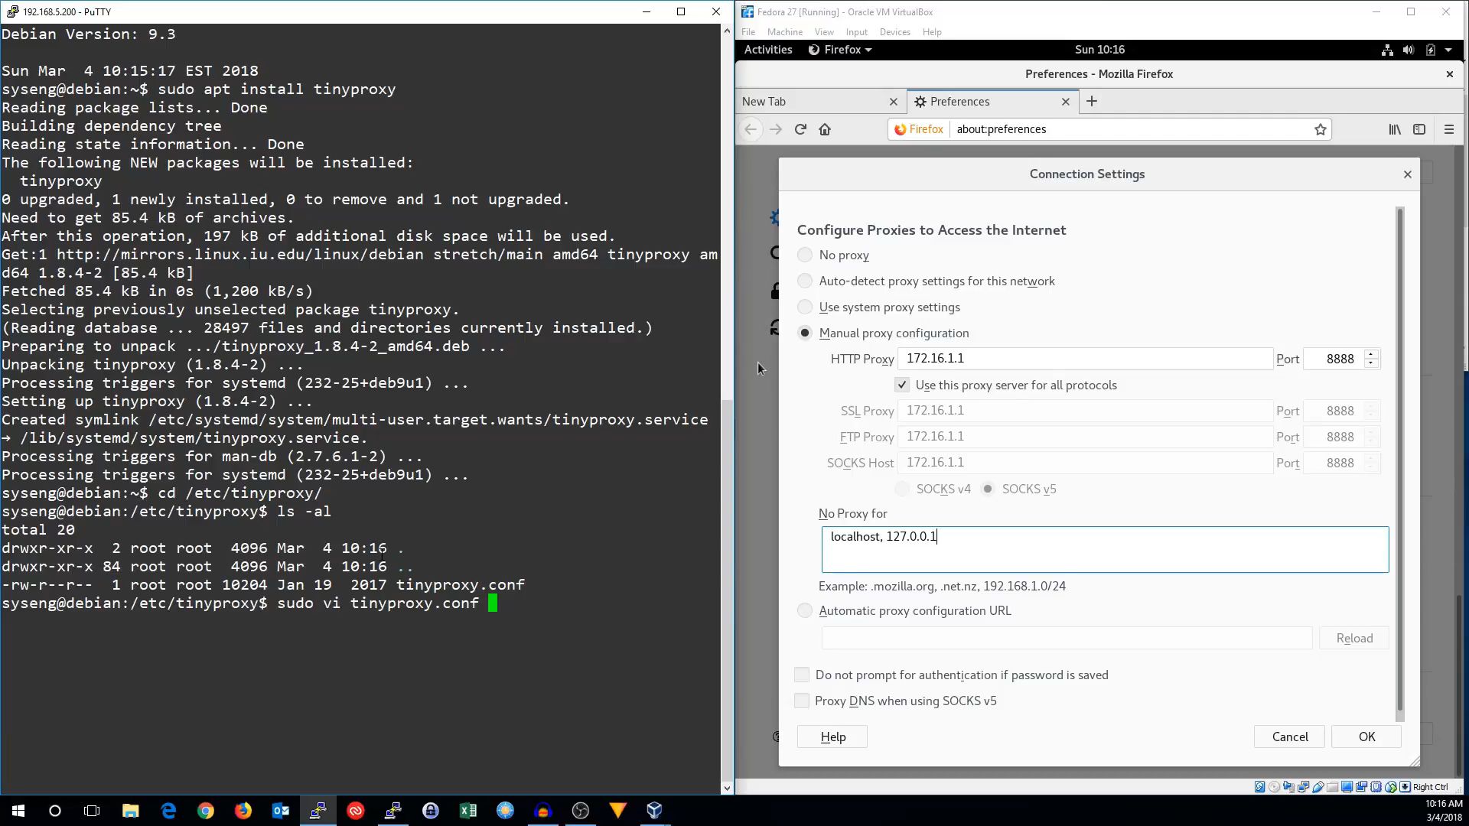
Task: Click GNOME volume speaker icon
Action: click(1409, 50)
